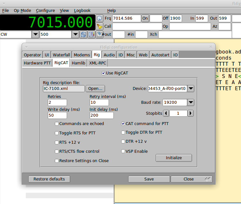Click the Op name input field
Screen dimensions: 241x204
[x=190, y=26]
